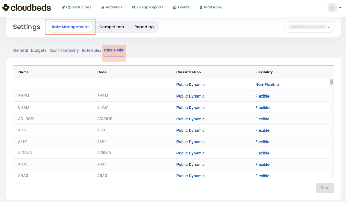Click the Save button
Image resolution: width=346 pixels, height=202 pixels.
(x=325, y=188)
